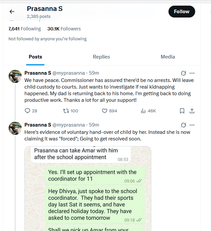Screen dimensions: 211x231
Task: Go back using the left arrow icon
Action: 12,12
